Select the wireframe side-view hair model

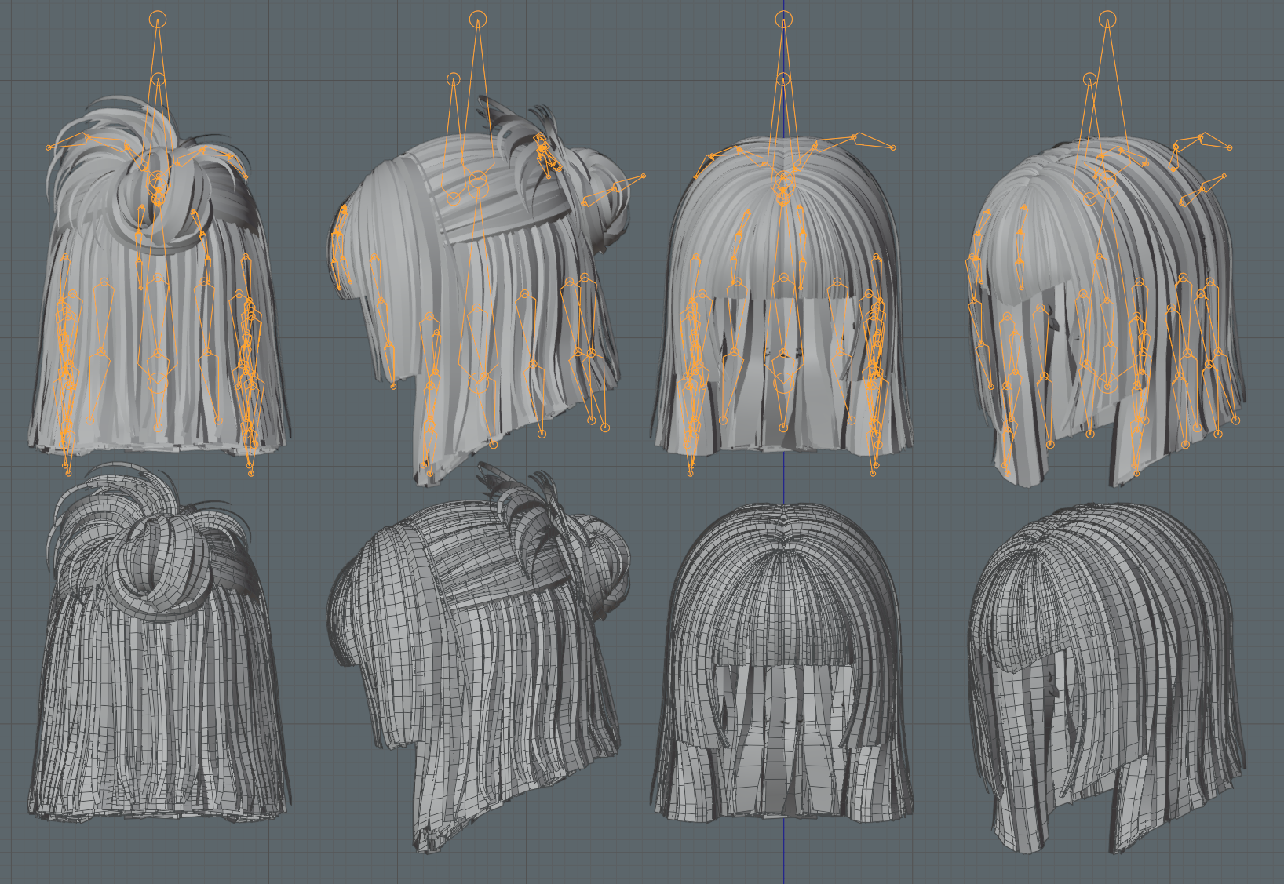point(479,659)
